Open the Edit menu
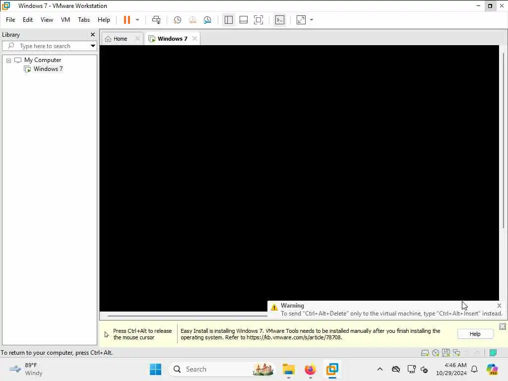508x381 pixels. (x=28, y=20)
